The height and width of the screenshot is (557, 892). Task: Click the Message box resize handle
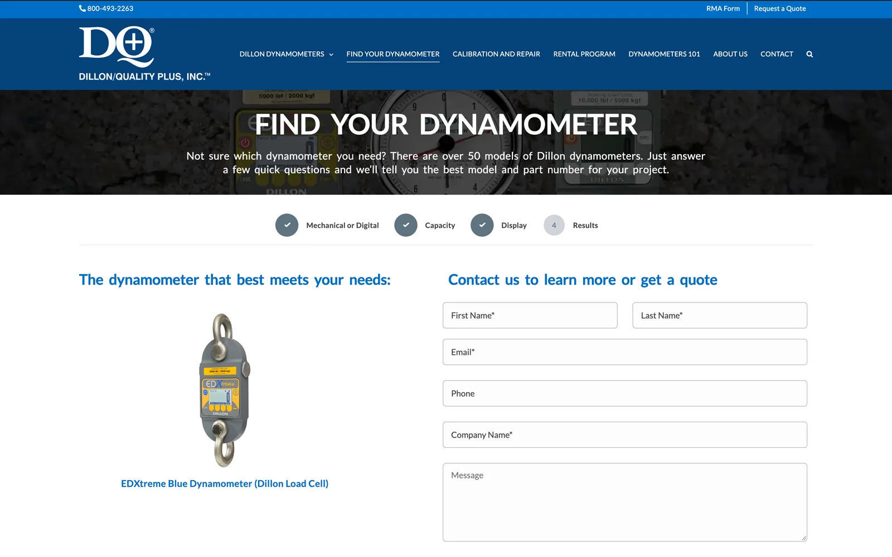(803, 538)
